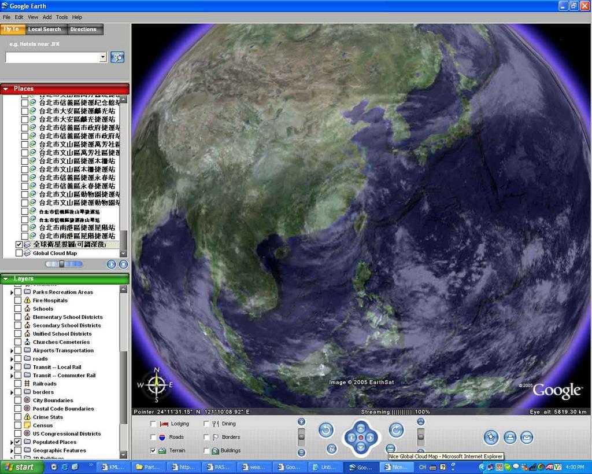592x474 pixels.
Task: Click the move up navigation arrow
Action: (x=361, y=428)
